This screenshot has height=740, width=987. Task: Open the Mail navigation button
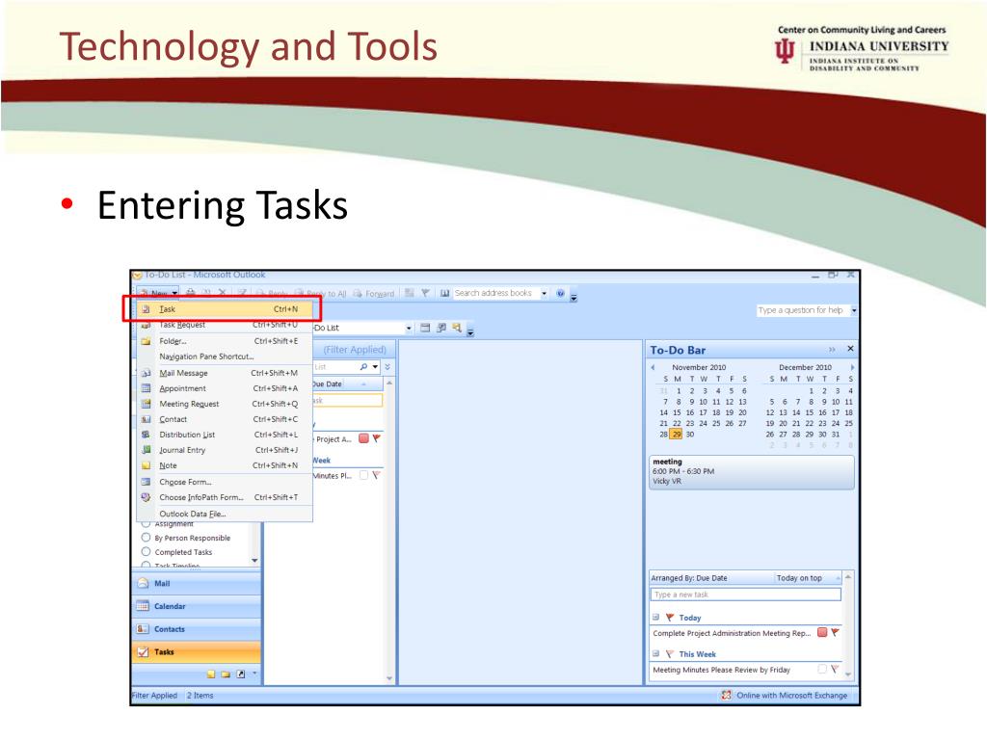point(197,583)
